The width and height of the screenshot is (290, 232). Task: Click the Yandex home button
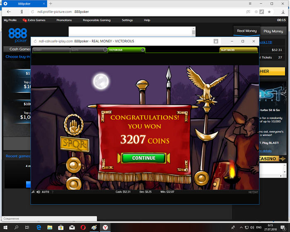click(x=22, y=12)
